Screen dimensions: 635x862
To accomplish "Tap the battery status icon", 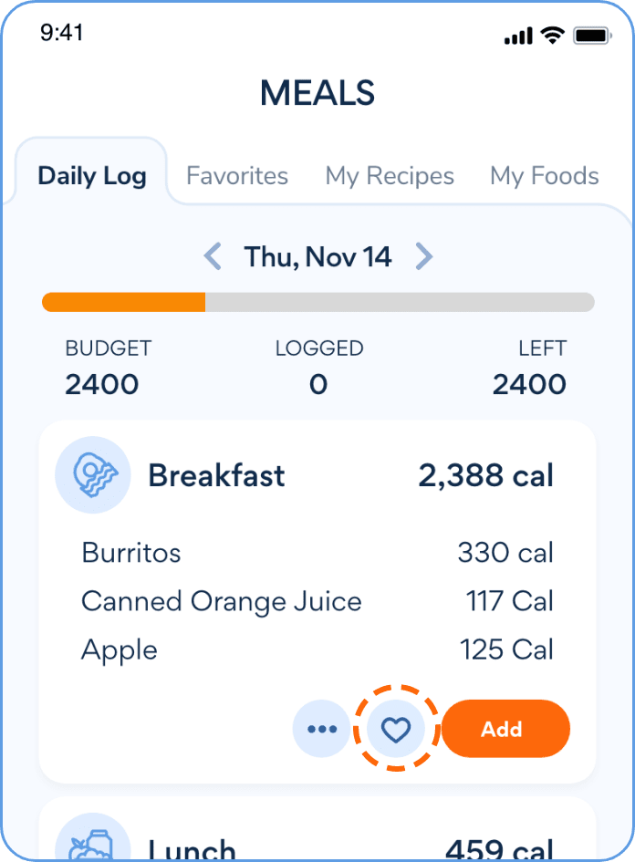I will click(591, 36).
